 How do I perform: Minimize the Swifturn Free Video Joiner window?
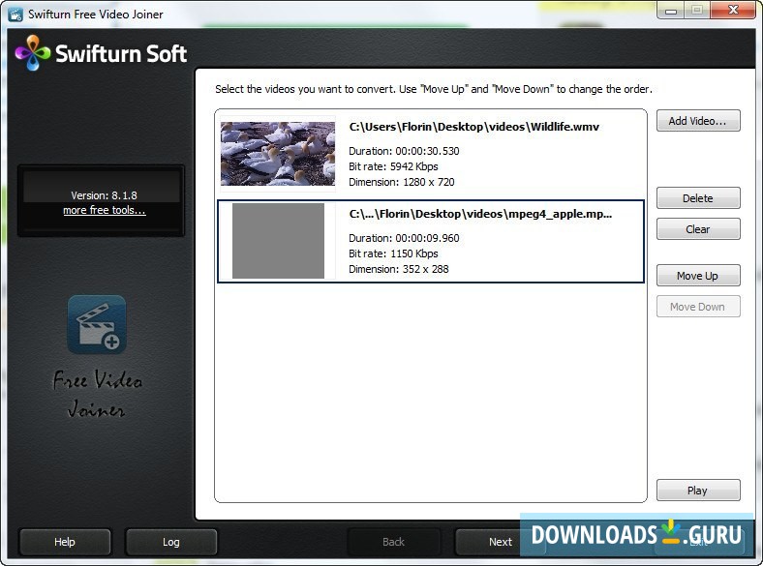point(671,11)
